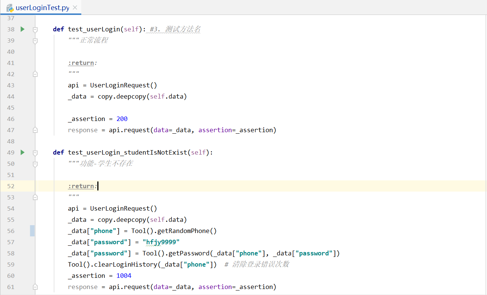487x295 pixels.
Task: Click docstring text 正常流程
Action: 94,40
